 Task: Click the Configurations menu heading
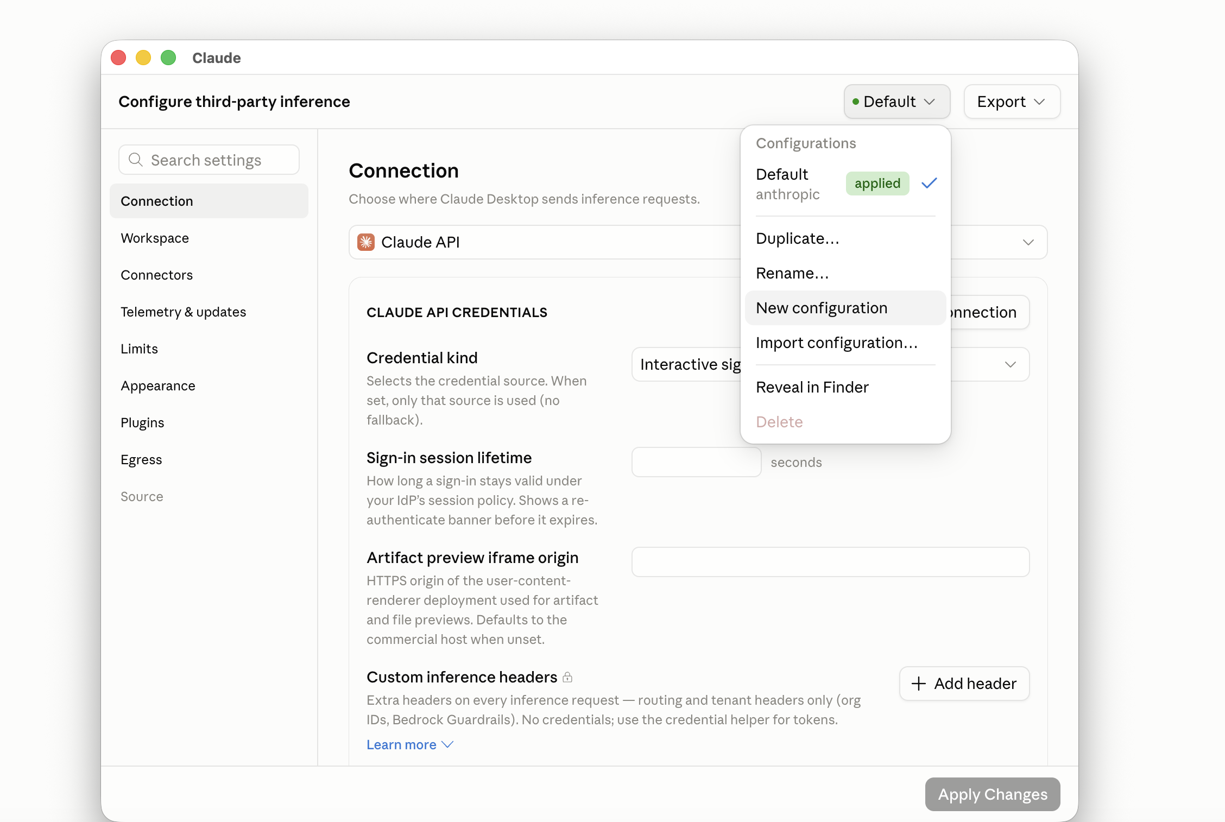pyautogui.click(x=806, y=143)
